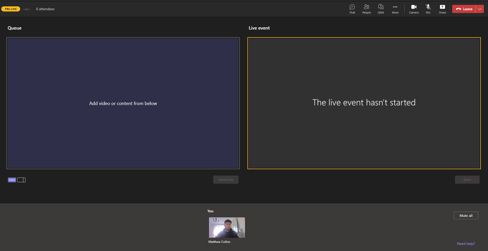Viewport: 488px width, 251px height.
Task: Click the PRE-LIVE status badge
Action: [11, 9]
